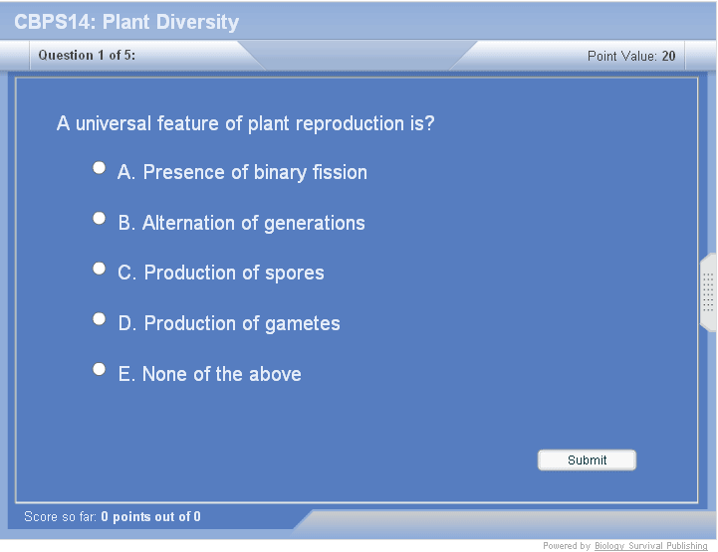Click the 'Question 1 of 5' indicator
Viewport: 718px width, 552px height.
click(x=87, y=56)
